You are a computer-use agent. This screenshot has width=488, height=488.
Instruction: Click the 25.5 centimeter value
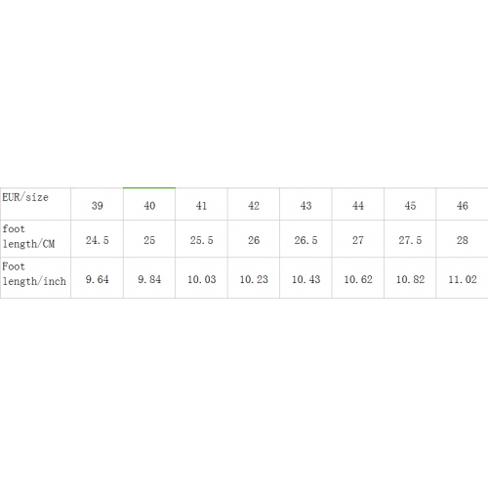(x=201, y=240)
